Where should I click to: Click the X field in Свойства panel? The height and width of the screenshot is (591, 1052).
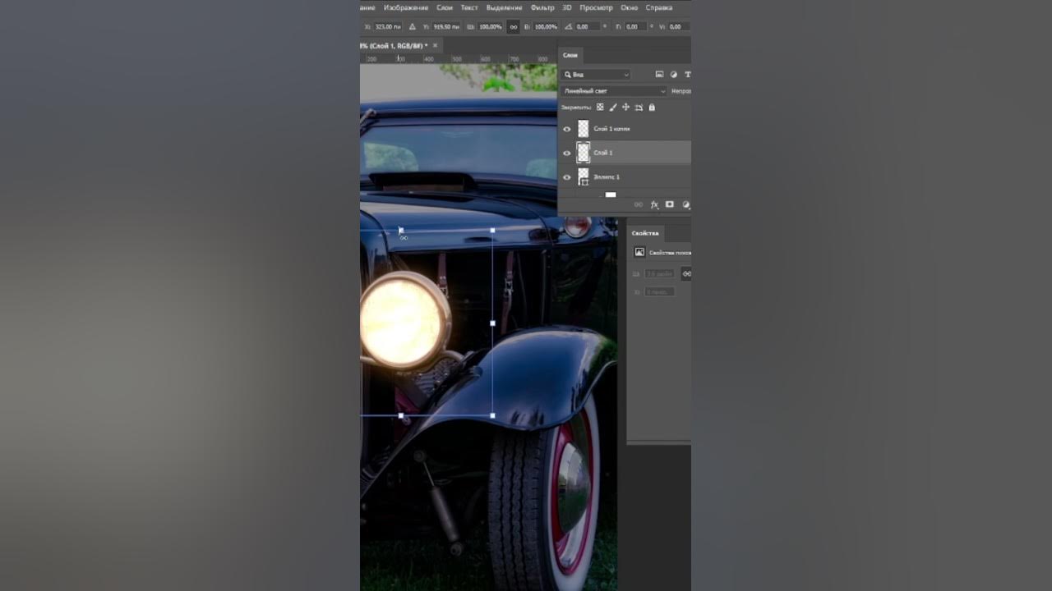click(659, 291)
